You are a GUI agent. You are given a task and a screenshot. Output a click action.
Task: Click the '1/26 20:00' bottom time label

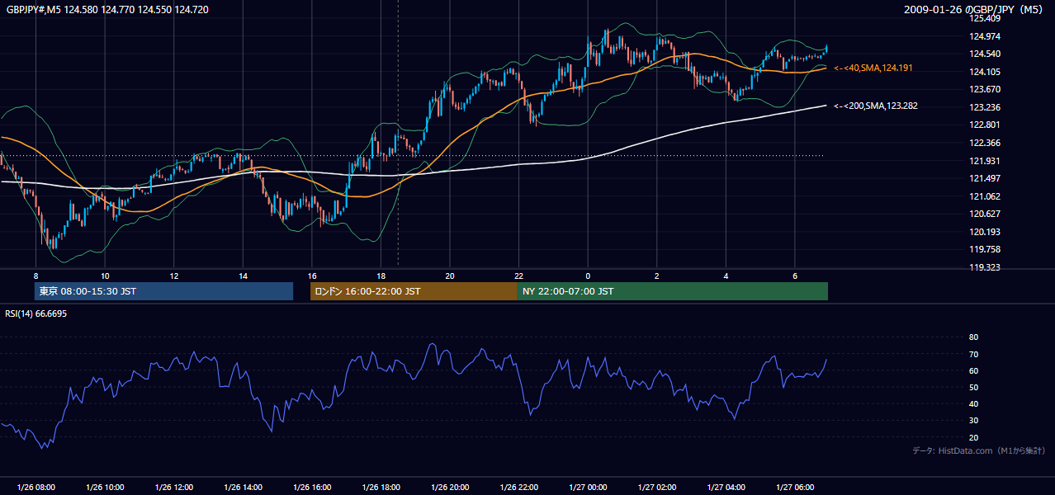click(450, 488)
